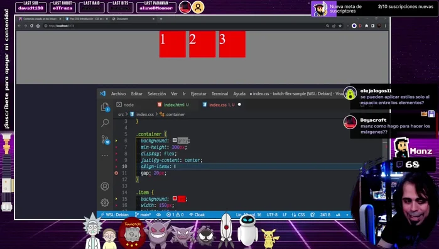Click the round white extension icon in browser toolbar

(354, 26)
